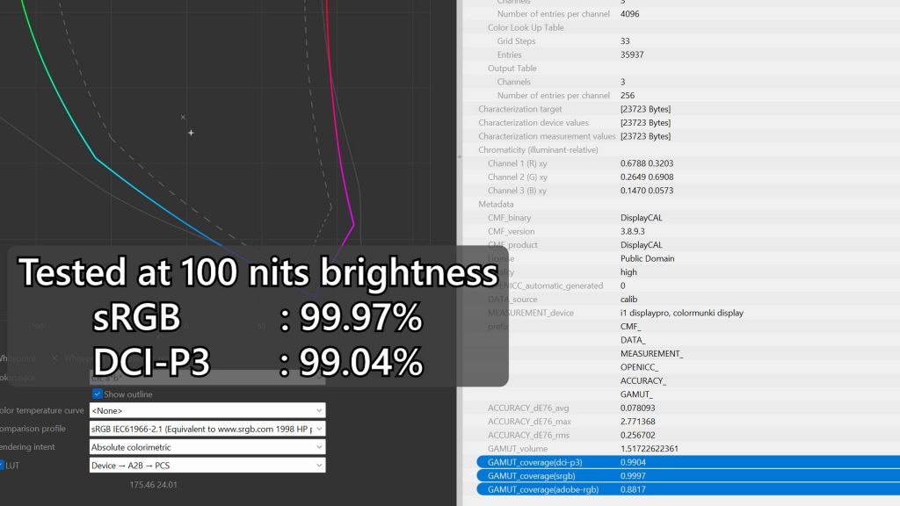Select the Characterization target row

click(x=681, y=109)
